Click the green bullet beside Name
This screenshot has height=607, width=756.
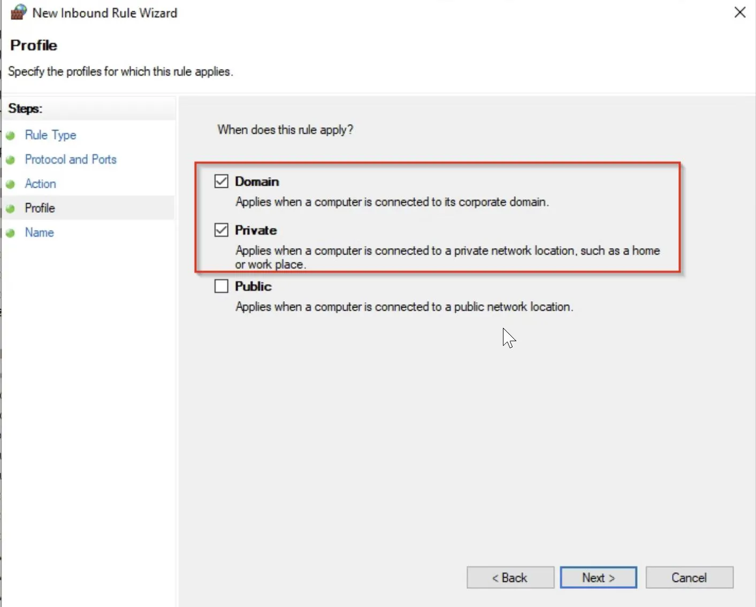pyautogui.click(x=10, y=233)
